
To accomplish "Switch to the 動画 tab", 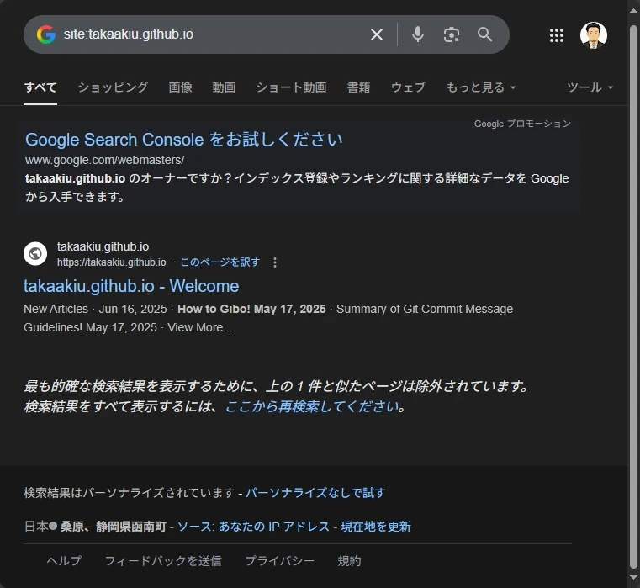I will coord(224,87).
